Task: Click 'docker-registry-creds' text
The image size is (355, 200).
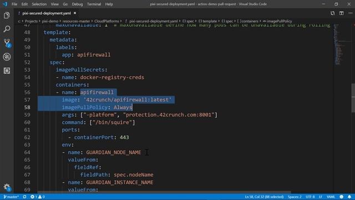Action: point(112,77)
